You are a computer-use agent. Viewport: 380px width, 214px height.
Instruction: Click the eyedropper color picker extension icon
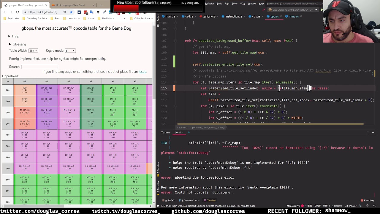(x=104, y=12)
